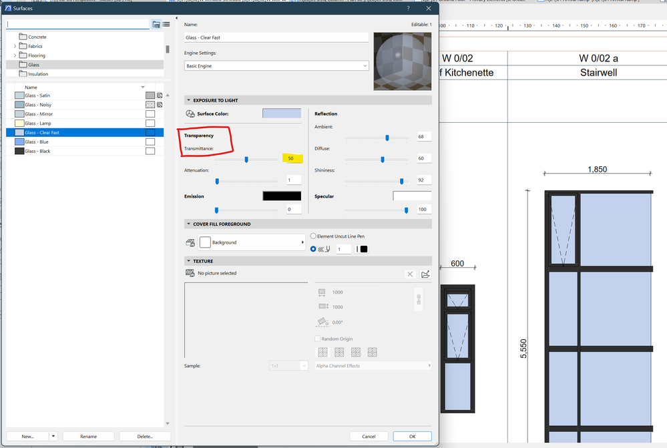Expand the Fabrics folder
The height and width of the screenshot is (448, 667).
pos(15,46)
